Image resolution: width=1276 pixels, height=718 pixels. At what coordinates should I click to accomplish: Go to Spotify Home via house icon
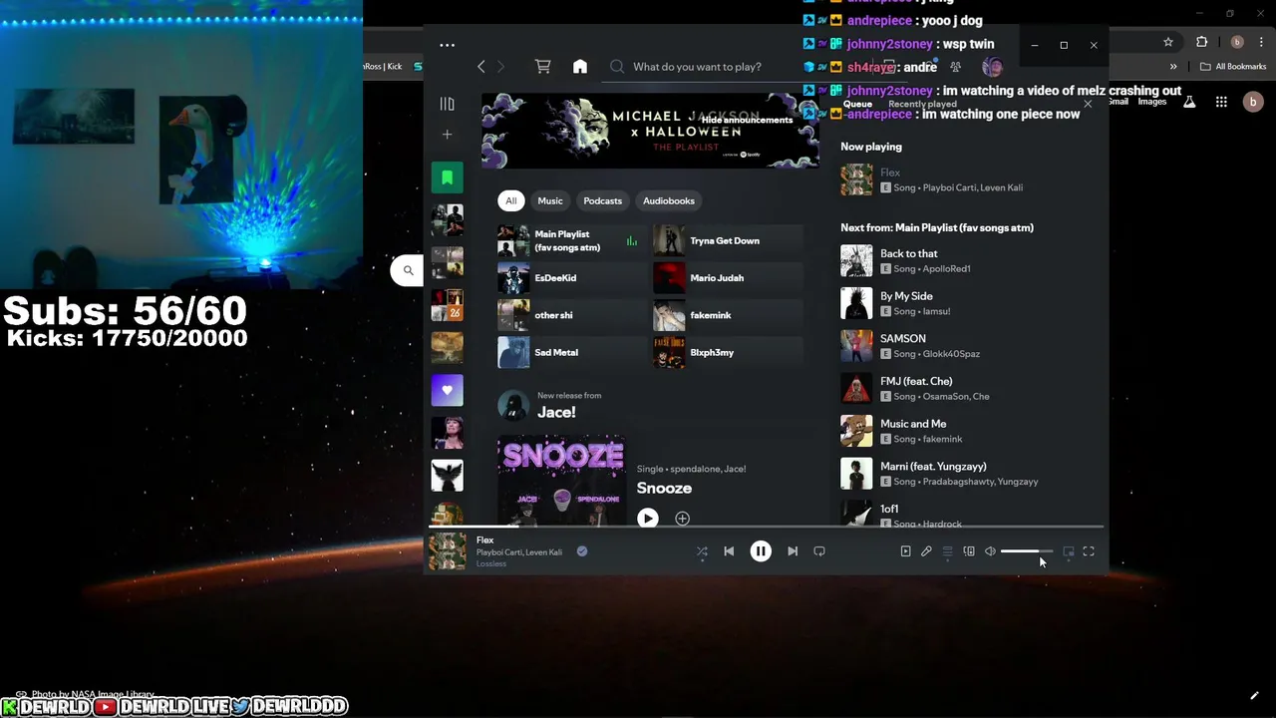click(580, 67)
